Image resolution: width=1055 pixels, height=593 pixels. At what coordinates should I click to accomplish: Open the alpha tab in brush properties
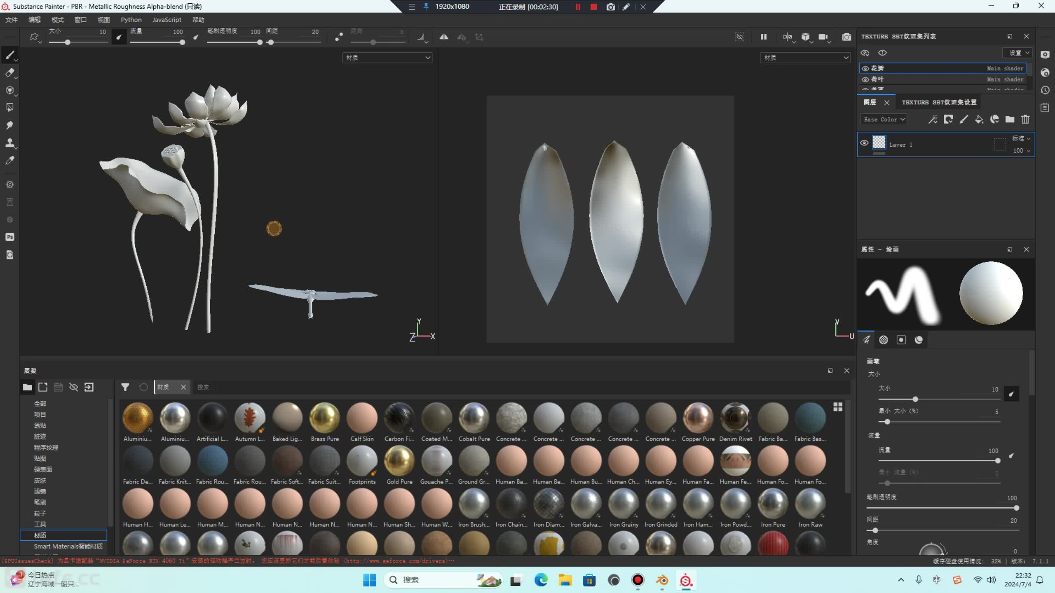pyautogui.click(x=884, y=340)
